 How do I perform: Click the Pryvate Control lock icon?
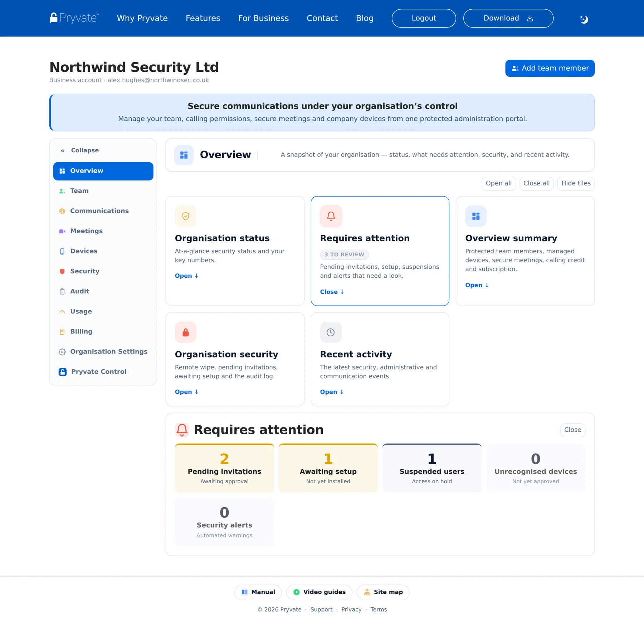pyautogui.click(x=63, y=372)
